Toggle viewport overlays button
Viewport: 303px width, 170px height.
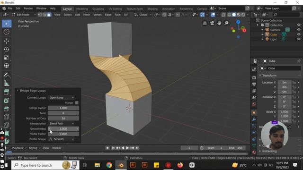[213, 15]
